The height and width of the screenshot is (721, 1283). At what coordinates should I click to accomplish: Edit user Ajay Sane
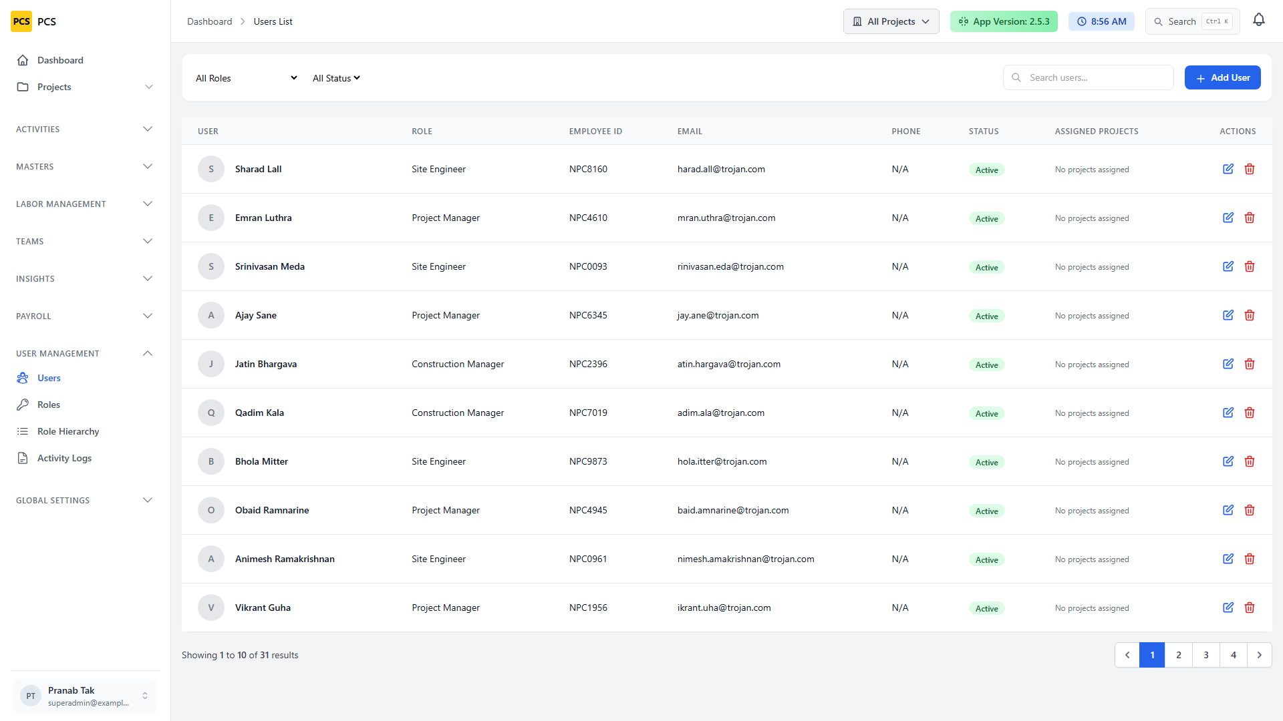(1228, 315)
